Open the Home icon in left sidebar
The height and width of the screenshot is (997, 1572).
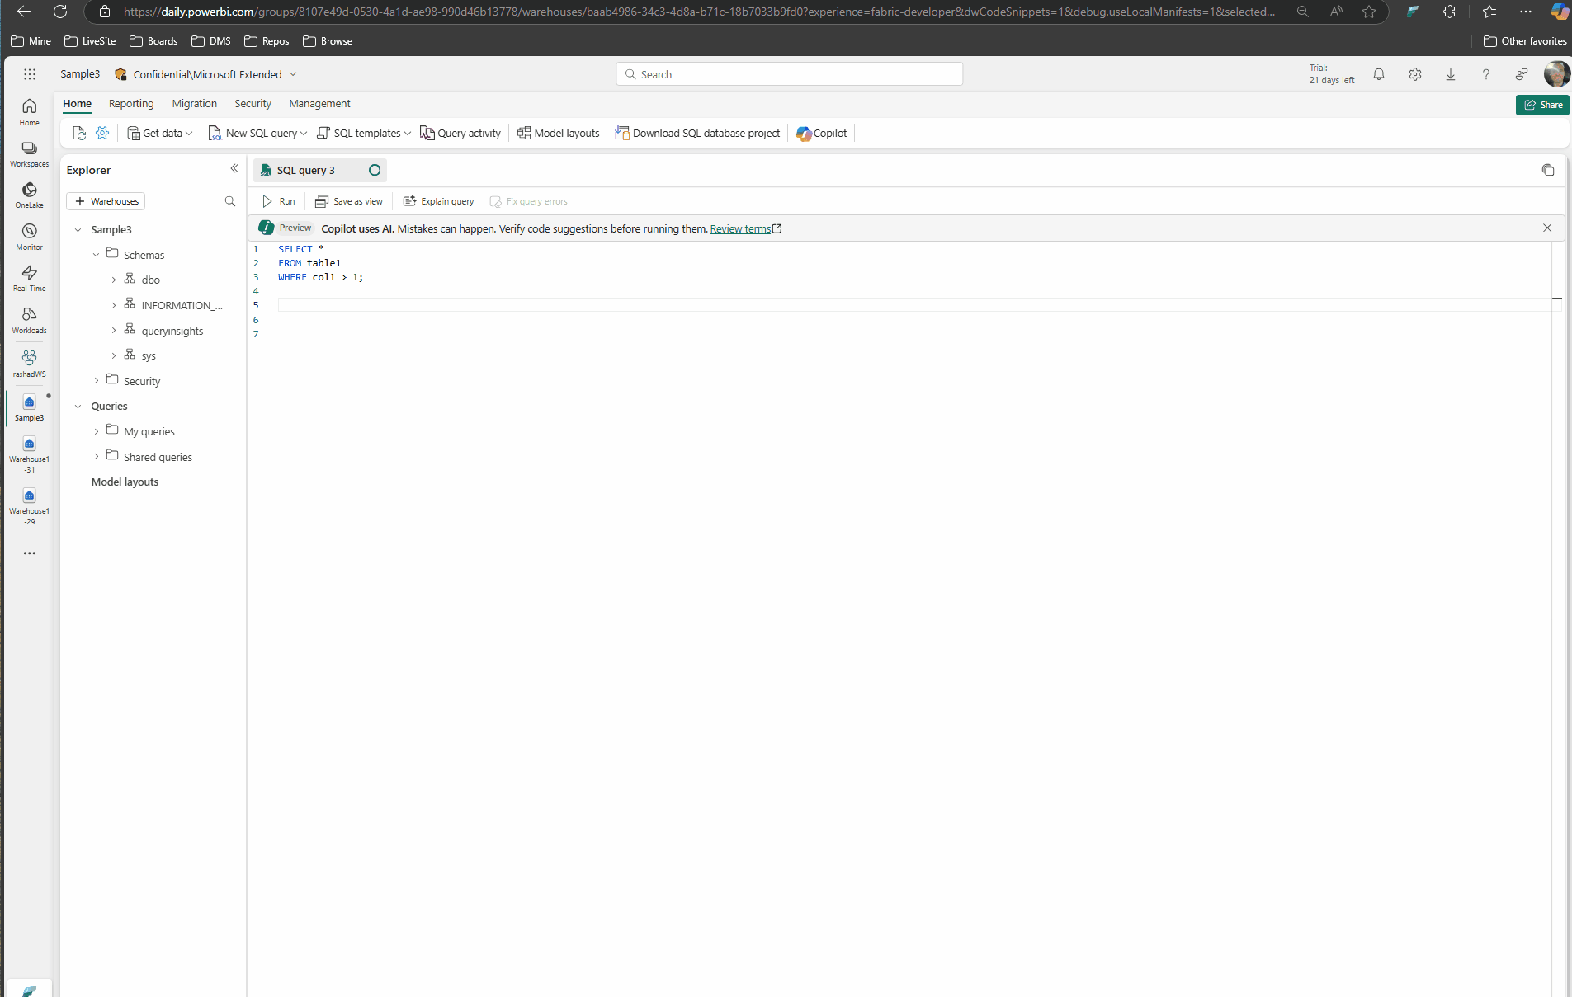pyautogui.click(x=29, y=111)
